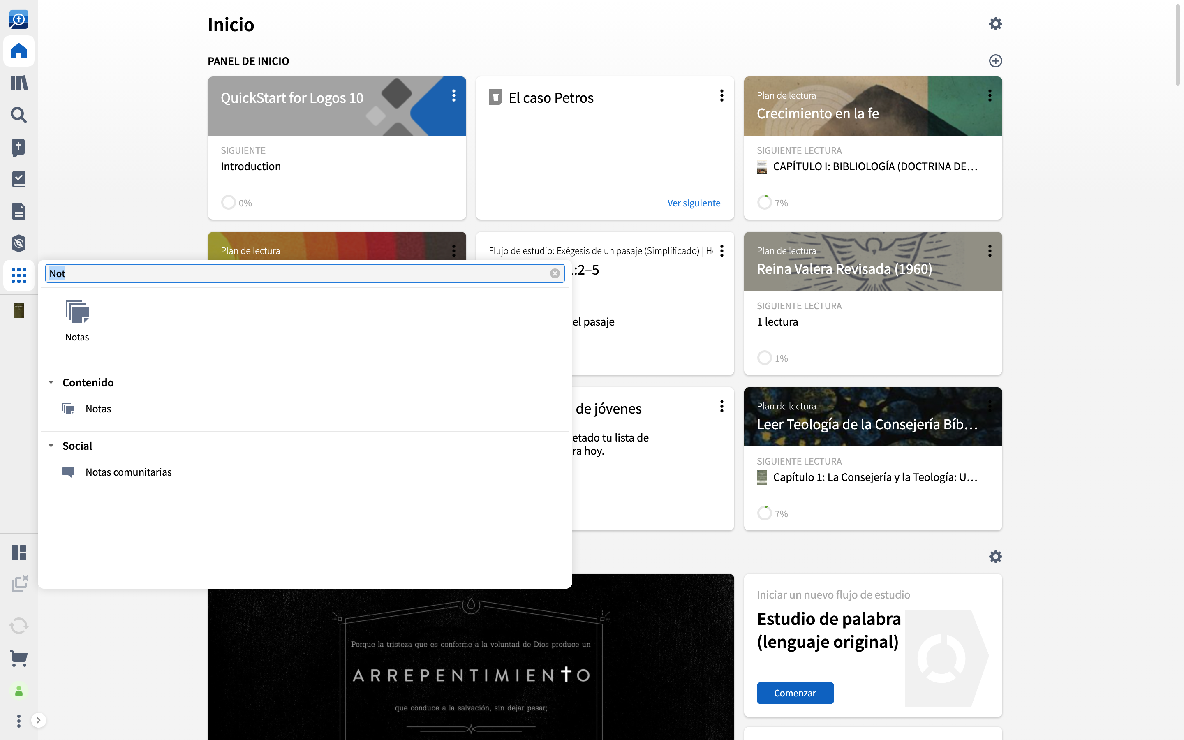This screenshot has width=1184, height=740.
Task: Open El caso Petros title
Action: (551, 98)
